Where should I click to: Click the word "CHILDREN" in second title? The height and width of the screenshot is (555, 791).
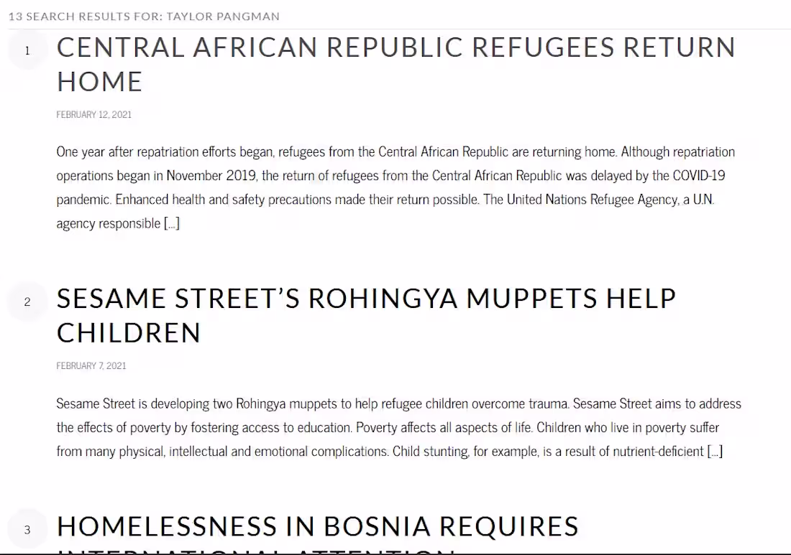tap(129, 333)
